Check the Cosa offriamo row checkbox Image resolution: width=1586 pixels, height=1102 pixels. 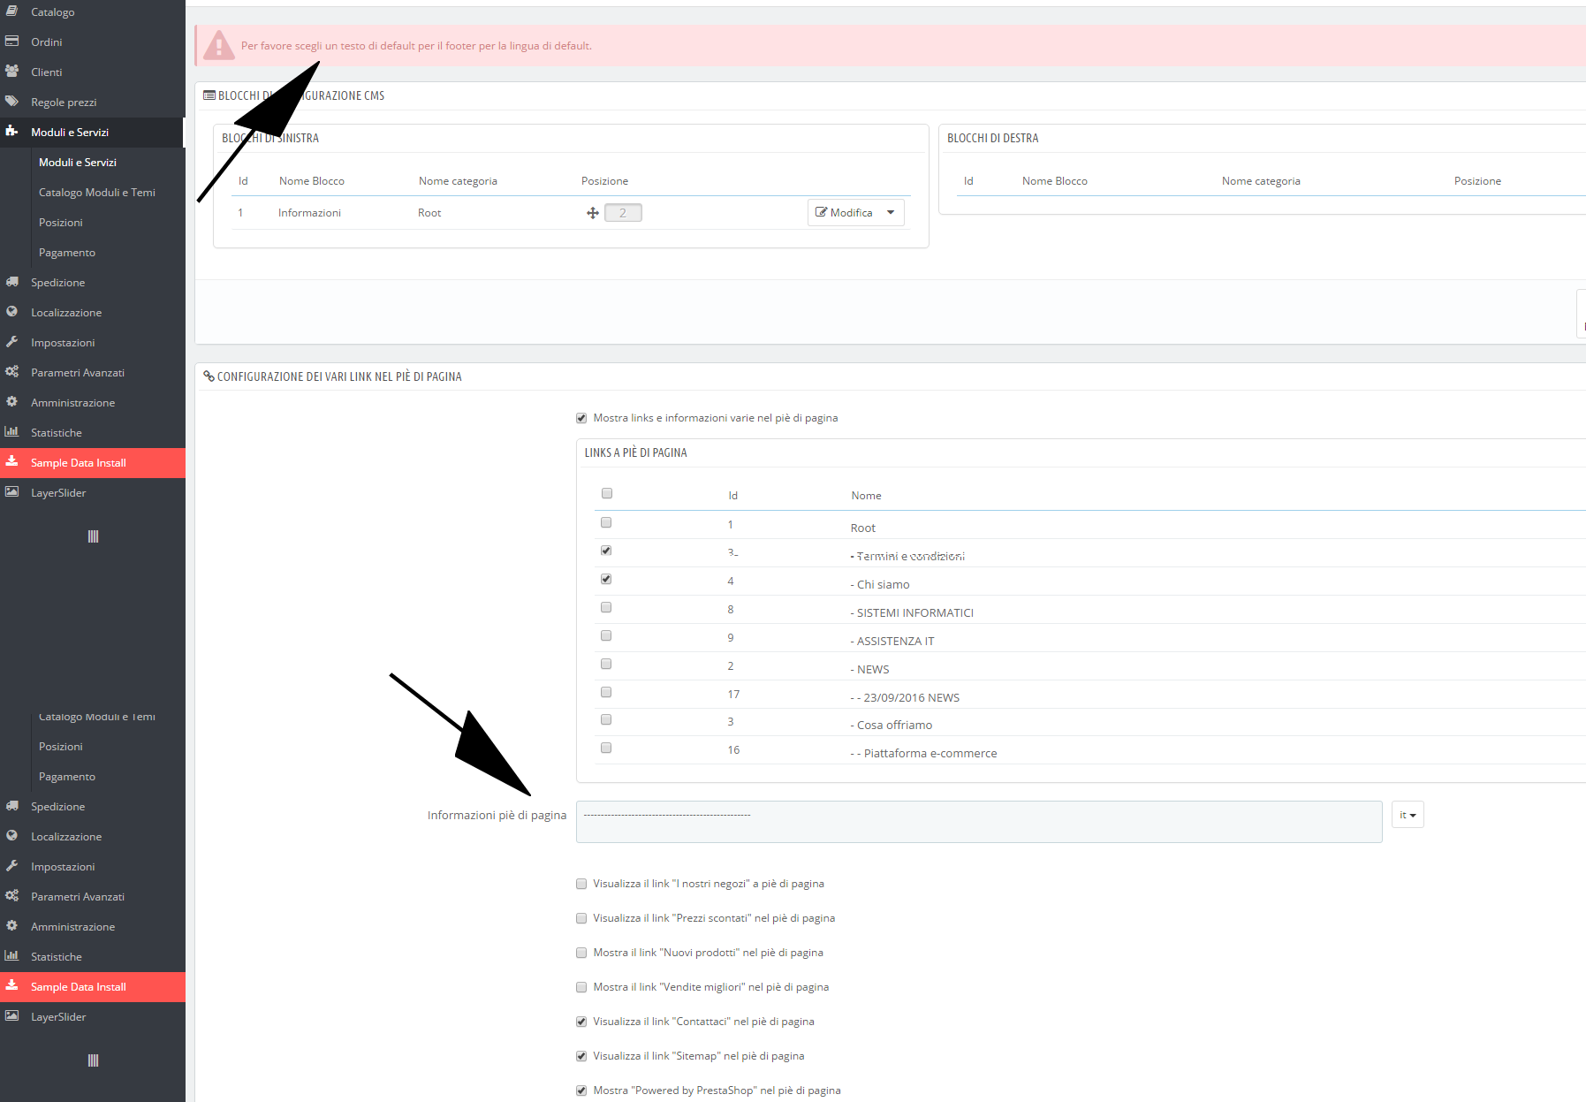click(606, 719)
